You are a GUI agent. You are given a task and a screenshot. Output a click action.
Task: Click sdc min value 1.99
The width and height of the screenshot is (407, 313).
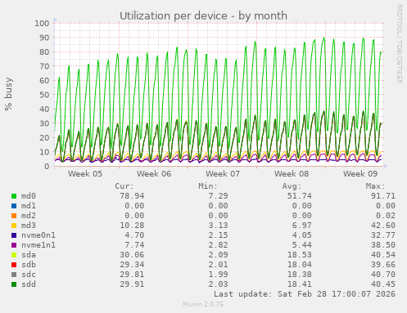coord(218,275)
